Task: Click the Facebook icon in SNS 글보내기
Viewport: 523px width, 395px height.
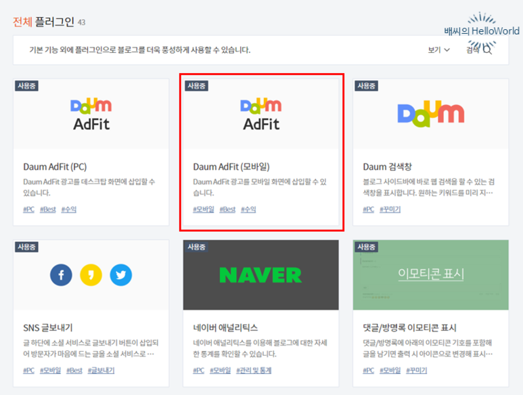Action: (x=61, y=275)
